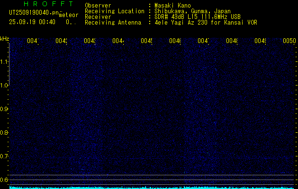Click the kHz axis unit label
The height and width of the screenshot is (189, 298).
[4, 39]
